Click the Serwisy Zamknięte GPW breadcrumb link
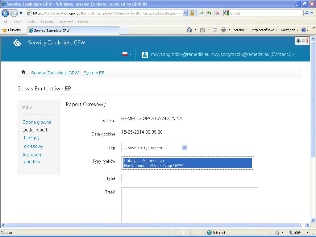This screenshot has width=316, height=237. coord(55,73)
